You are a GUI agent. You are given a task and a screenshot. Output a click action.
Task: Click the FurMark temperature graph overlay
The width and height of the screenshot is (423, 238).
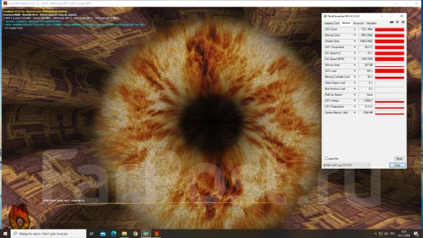tap(154, 213)
